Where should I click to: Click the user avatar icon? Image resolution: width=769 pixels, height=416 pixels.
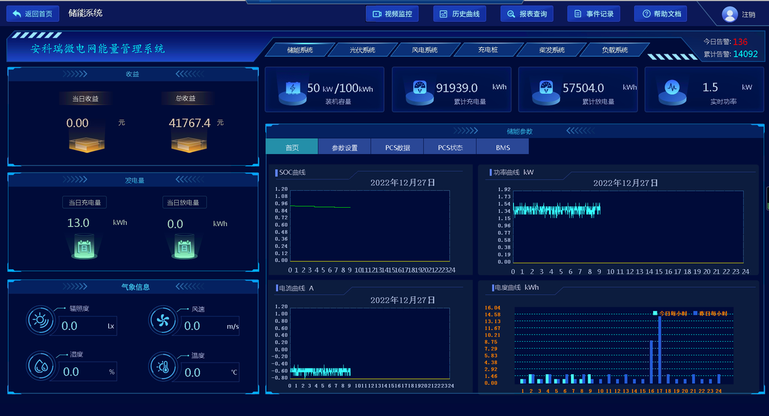[x=729, y=14]
